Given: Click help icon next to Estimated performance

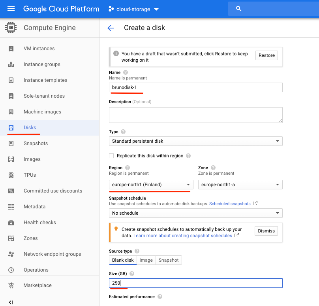Looking at the screenshot, I should [160, 297].
